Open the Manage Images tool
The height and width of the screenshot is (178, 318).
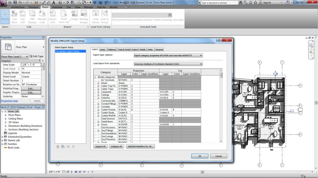tap(84, 16)
